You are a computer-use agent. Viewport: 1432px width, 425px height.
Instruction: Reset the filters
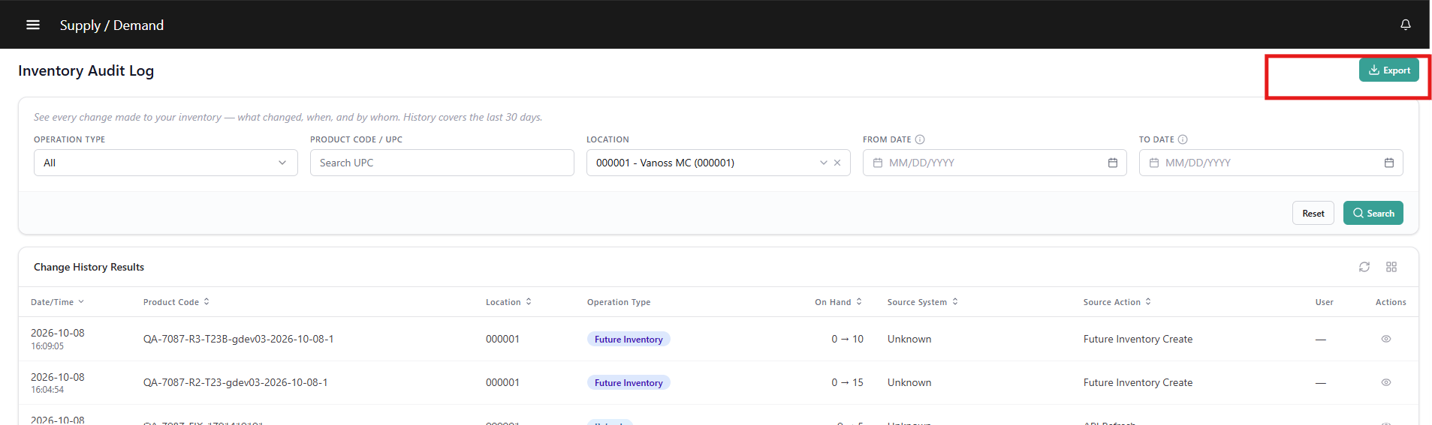point(1313,214)
